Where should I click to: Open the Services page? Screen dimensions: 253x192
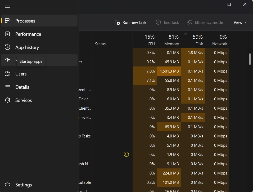23,100
